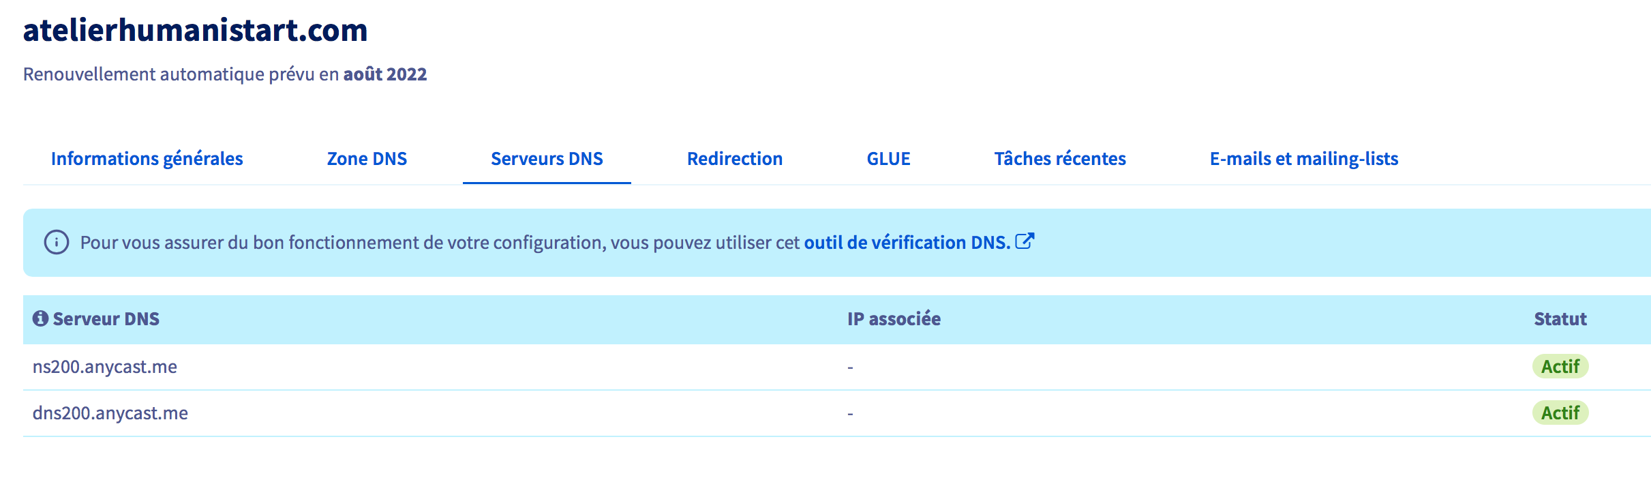The width and height of the screenshot is (1651, 495).
Task: Select the ns200.anycast.me server row
Action: (105, 367)
